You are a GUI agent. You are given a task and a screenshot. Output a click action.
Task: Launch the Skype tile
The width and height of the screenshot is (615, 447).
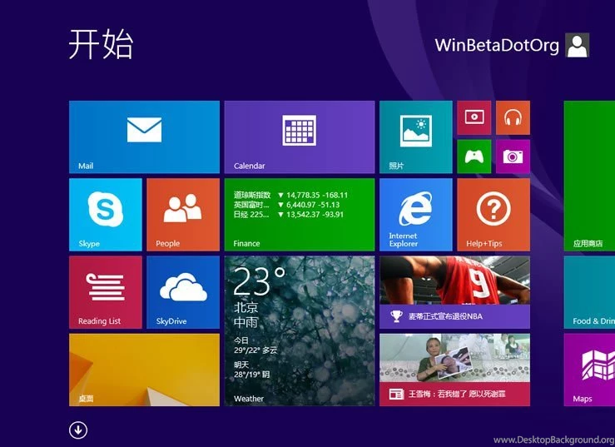106,215
